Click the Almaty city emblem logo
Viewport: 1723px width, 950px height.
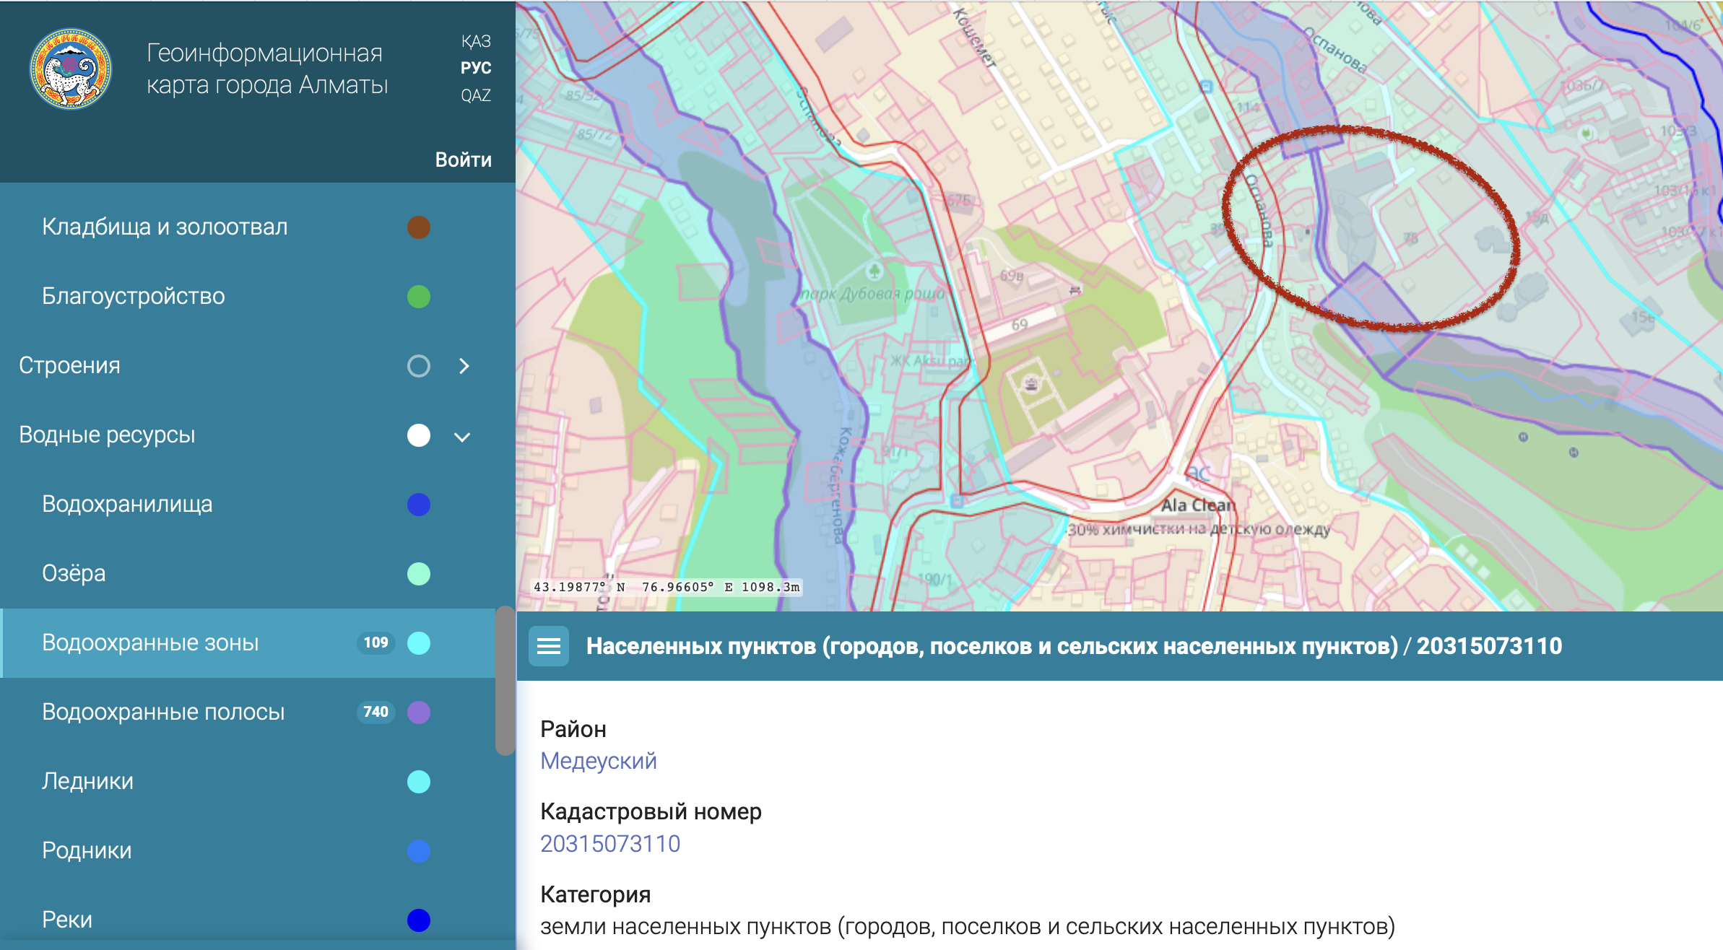coord(71,69)
